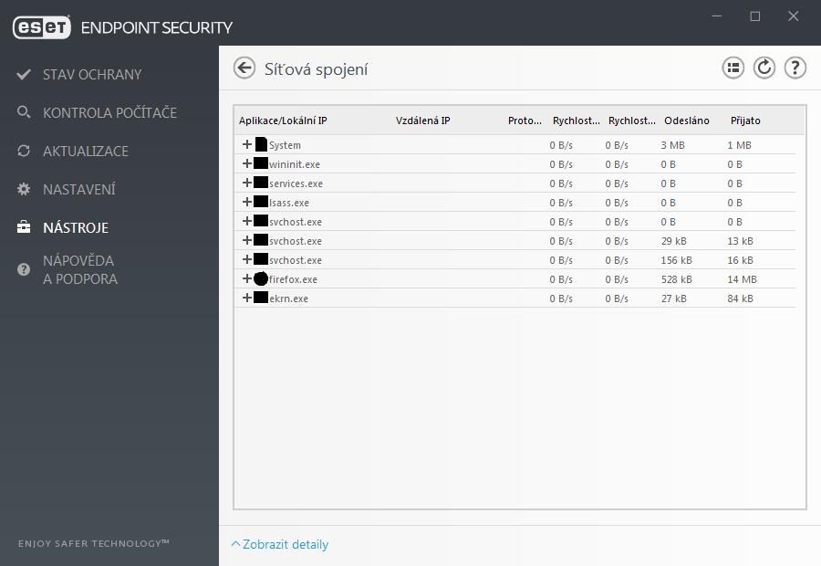The height and width of the screenshot is (566, 821).
Task: Open help with the question mark icon
Action: 795,68
